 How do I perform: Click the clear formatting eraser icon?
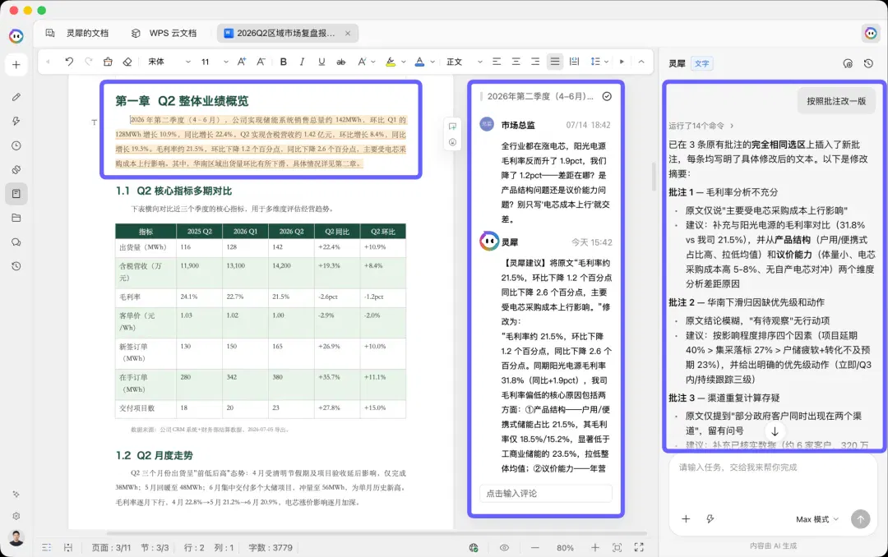coord(127,62)
